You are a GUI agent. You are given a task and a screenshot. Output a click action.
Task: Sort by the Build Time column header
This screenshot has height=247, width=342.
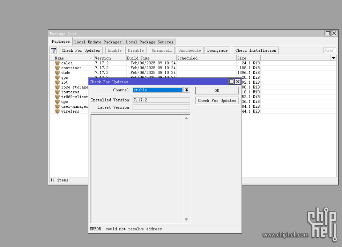pos(151,58)
